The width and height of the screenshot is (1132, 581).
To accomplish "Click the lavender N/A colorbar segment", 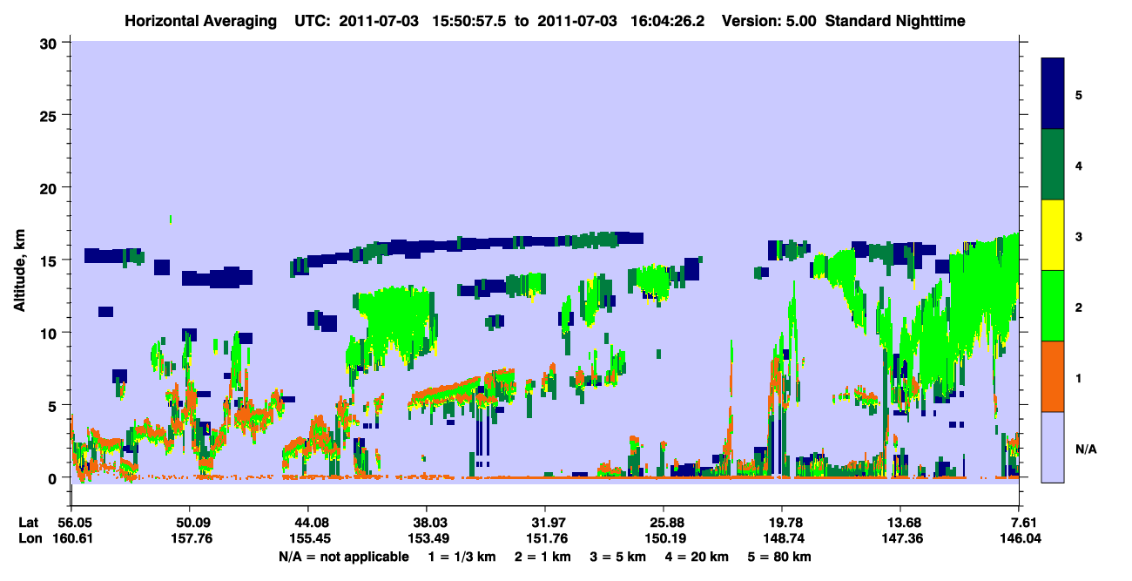I will pos(1053,446).
